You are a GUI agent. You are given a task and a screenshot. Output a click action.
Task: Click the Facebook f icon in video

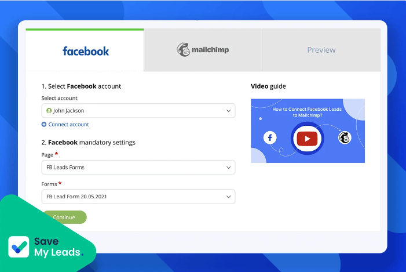pyautogui.click(x=270, y=137)
